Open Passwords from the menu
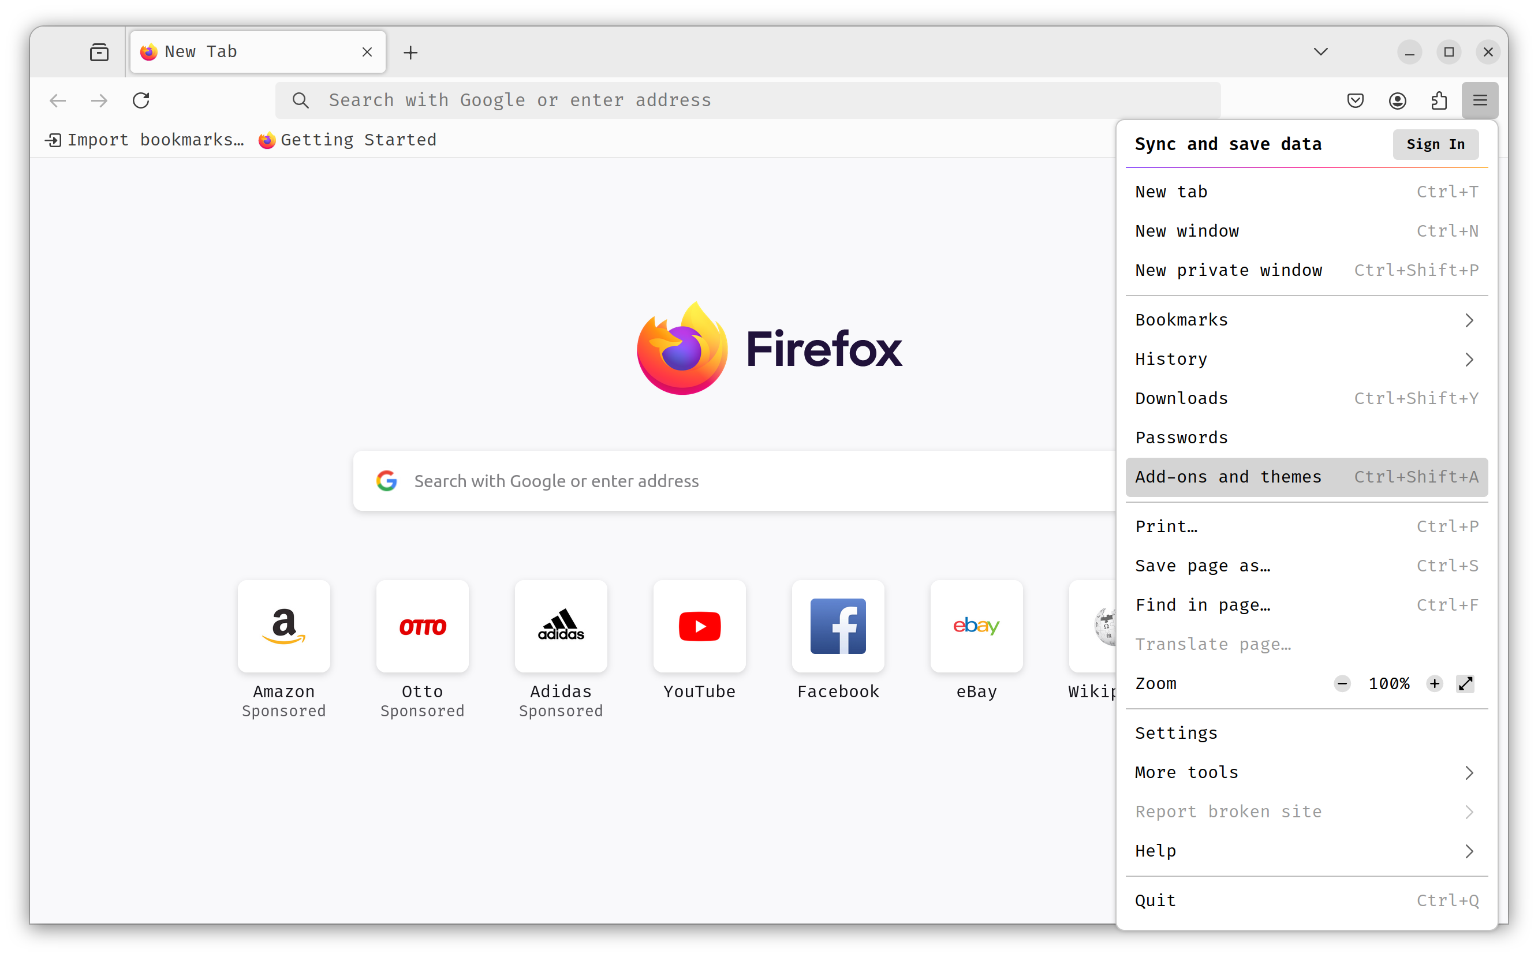 tap(1306, 438)
